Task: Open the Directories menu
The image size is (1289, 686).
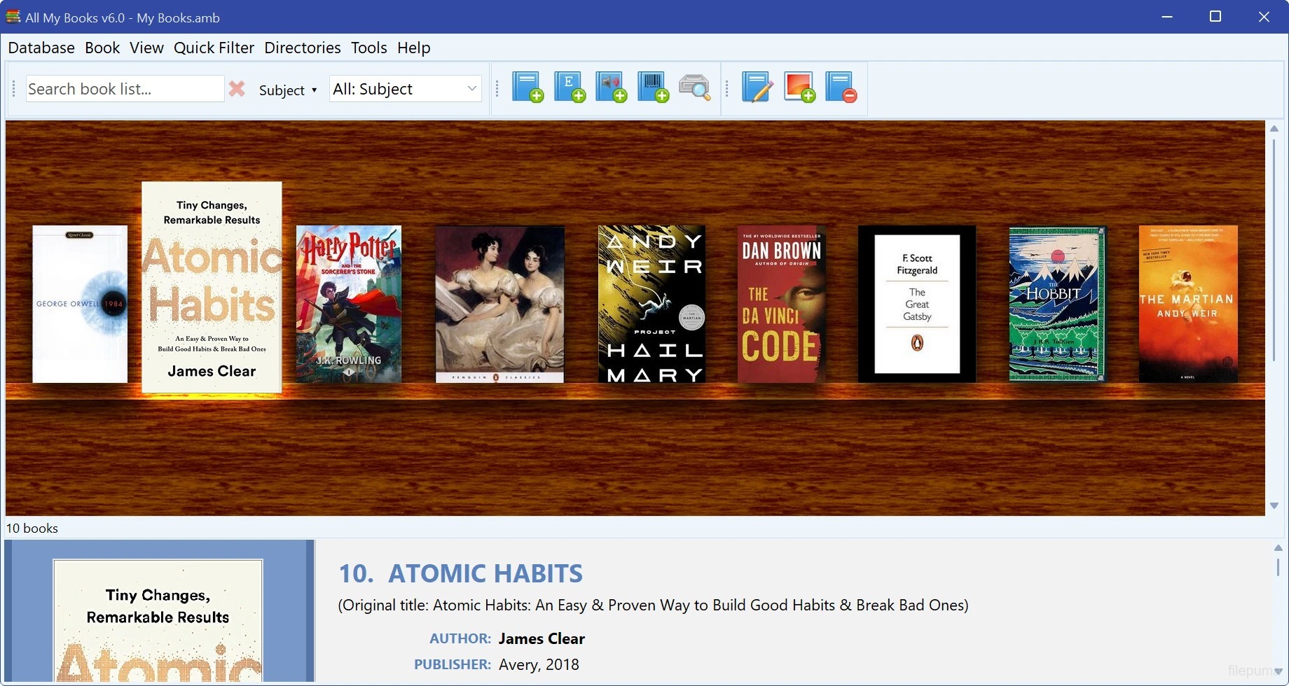Action: tap(303, 48)
